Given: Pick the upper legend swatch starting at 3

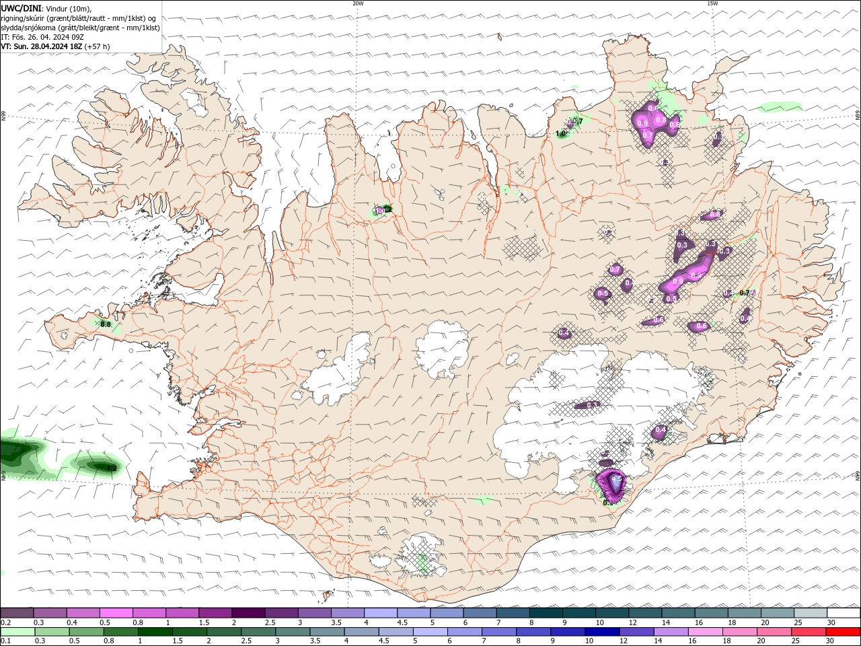Looking at the screenshot, I should tap(314, 613).
